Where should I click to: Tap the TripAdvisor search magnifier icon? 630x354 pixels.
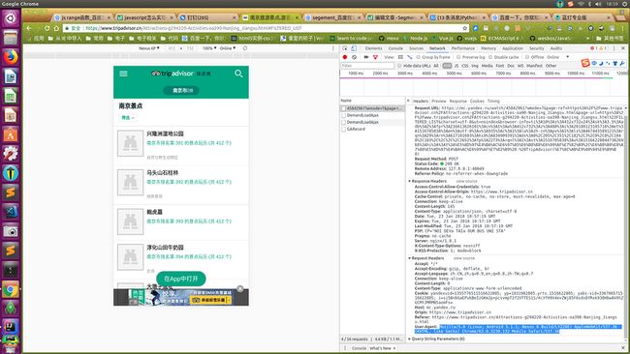(238, 74)
